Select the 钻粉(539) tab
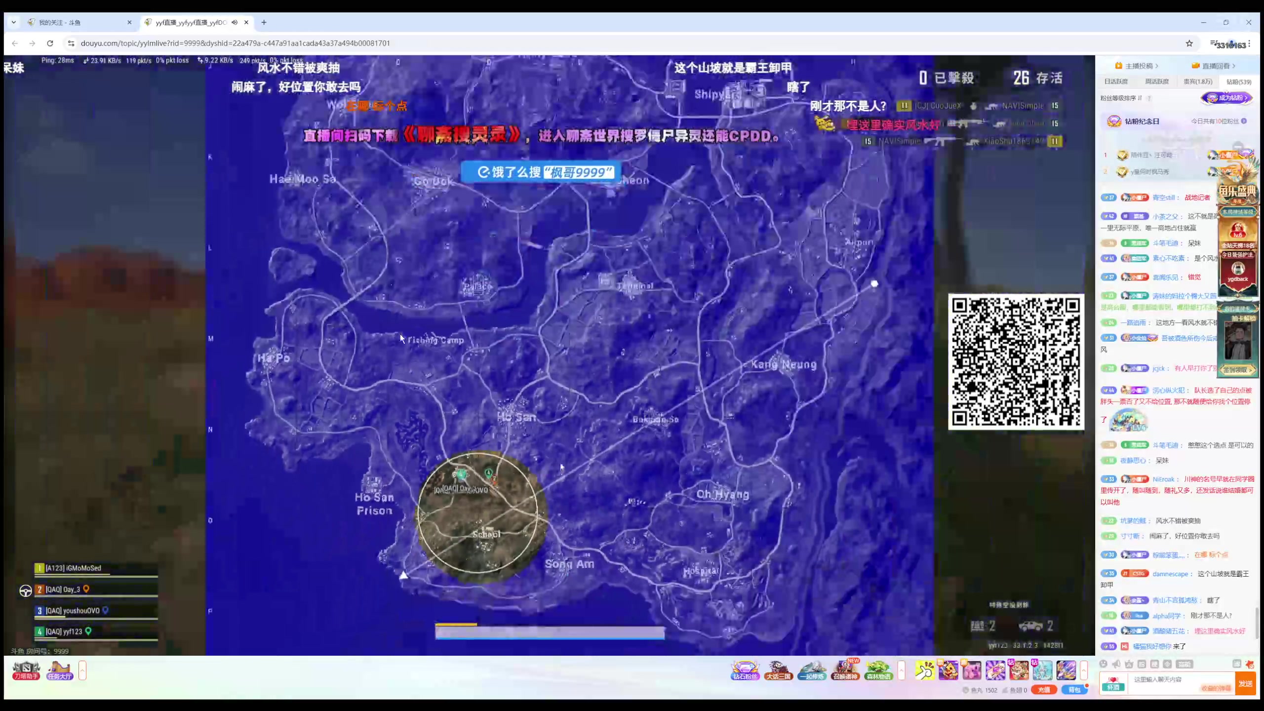 tap(1239, 82)
